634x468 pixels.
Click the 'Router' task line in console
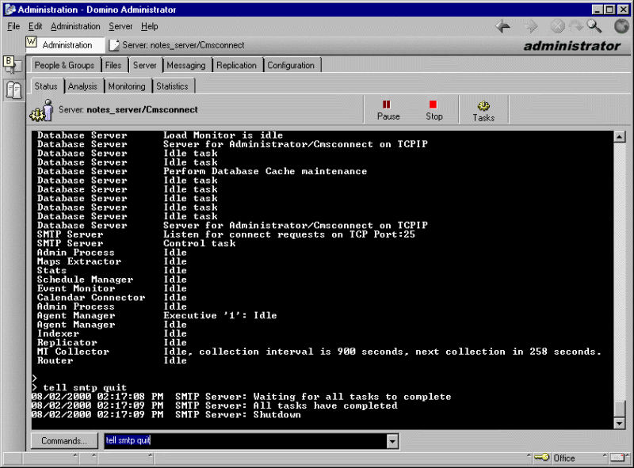coord(112,360)
